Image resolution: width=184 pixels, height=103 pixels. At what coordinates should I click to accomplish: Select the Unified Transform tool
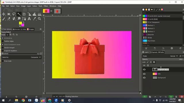(x=29, y=14)
